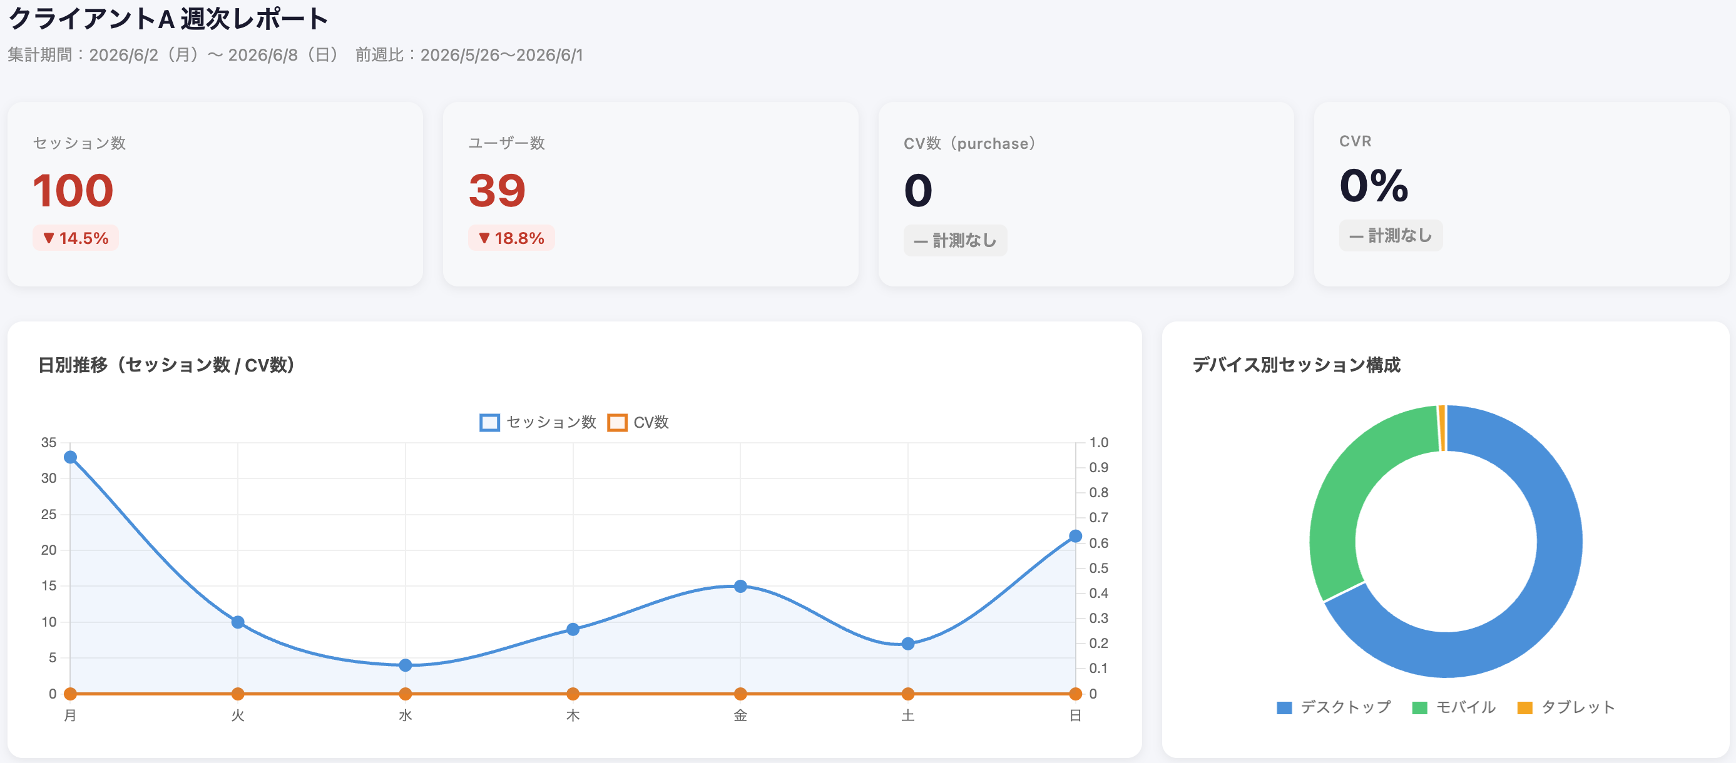1736x763 pixels.
Task: Click the Tuesday (火) session data point
Action: coord(238,622)
